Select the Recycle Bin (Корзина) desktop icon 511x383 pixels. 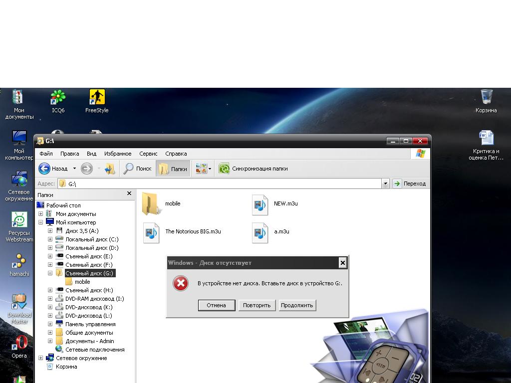(x=486, y=98)
